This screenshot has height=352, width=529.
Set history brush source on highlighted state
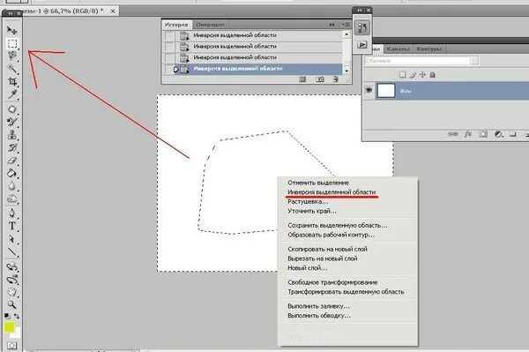point(169,69)
